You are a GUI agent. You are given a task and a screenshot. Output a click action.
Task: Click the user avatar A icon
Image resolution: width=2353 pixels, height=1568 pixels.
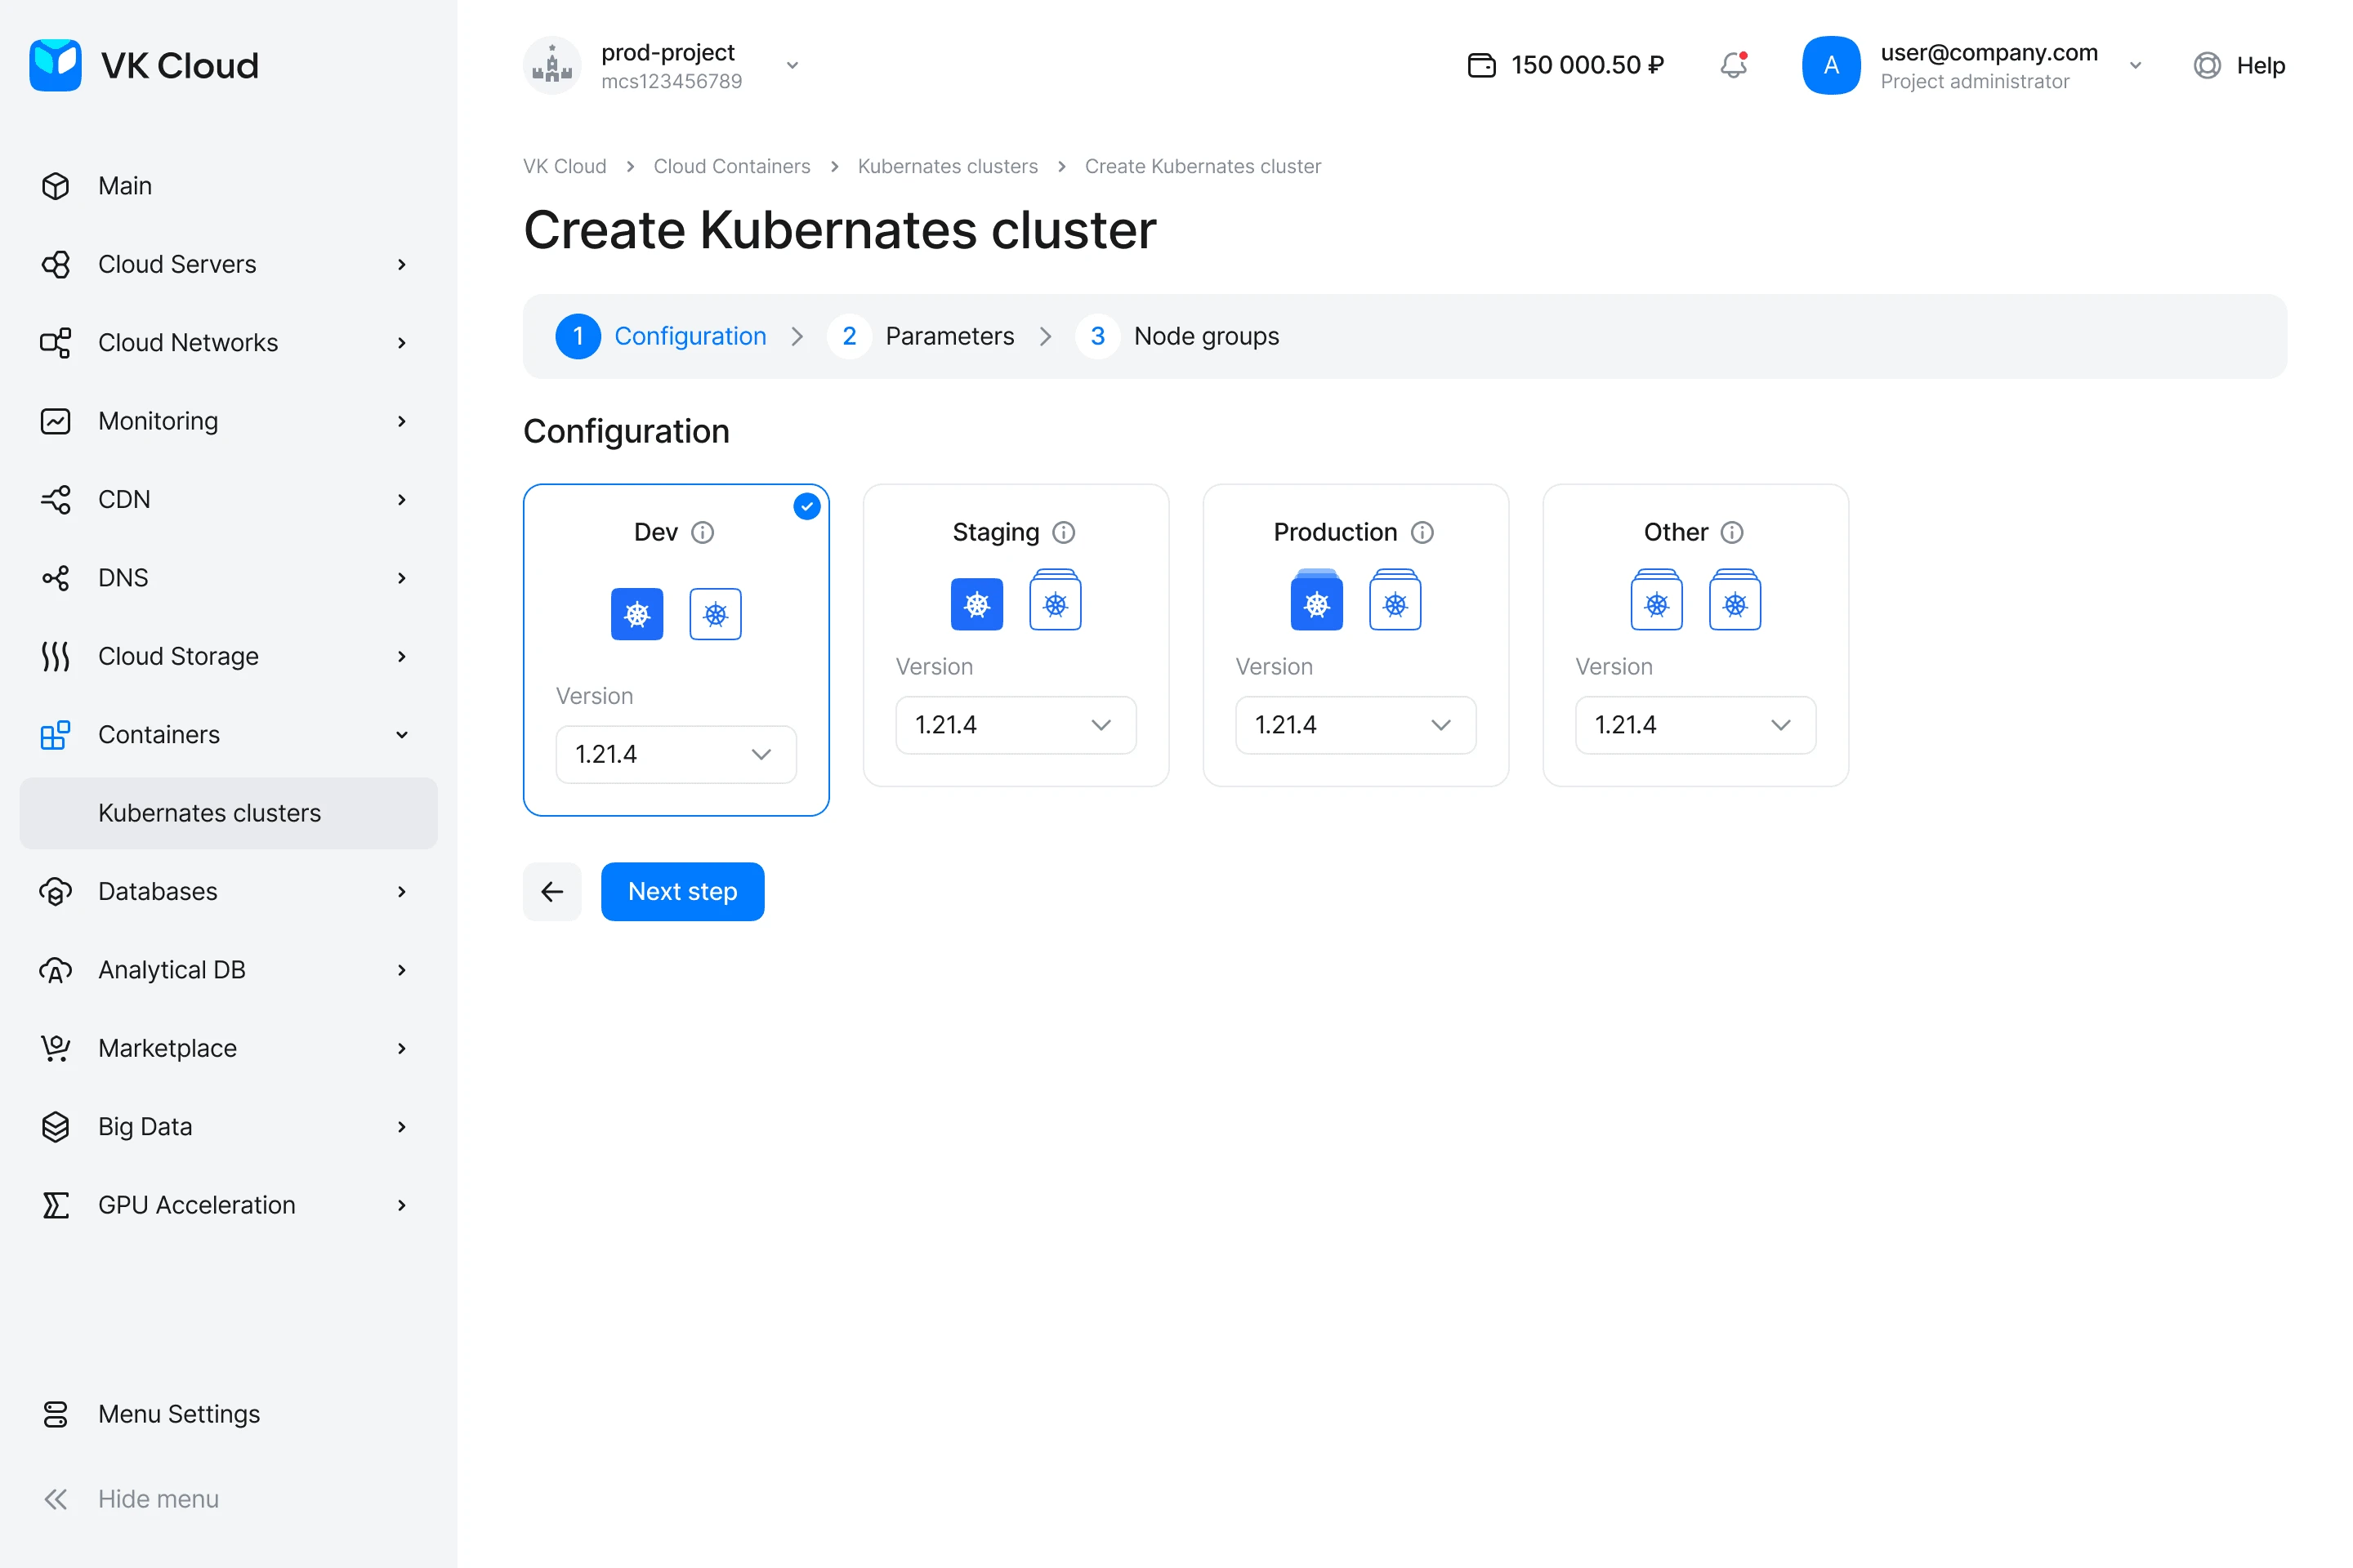[x=1831, y=65]
